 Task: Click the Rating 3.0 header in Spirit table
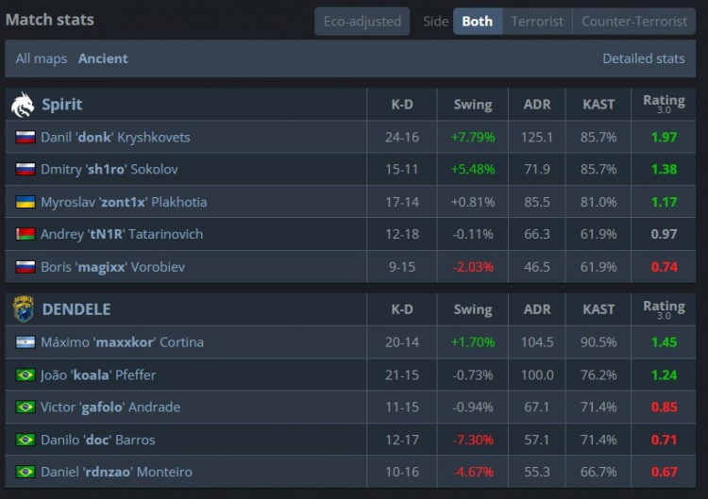coord(664,104)
